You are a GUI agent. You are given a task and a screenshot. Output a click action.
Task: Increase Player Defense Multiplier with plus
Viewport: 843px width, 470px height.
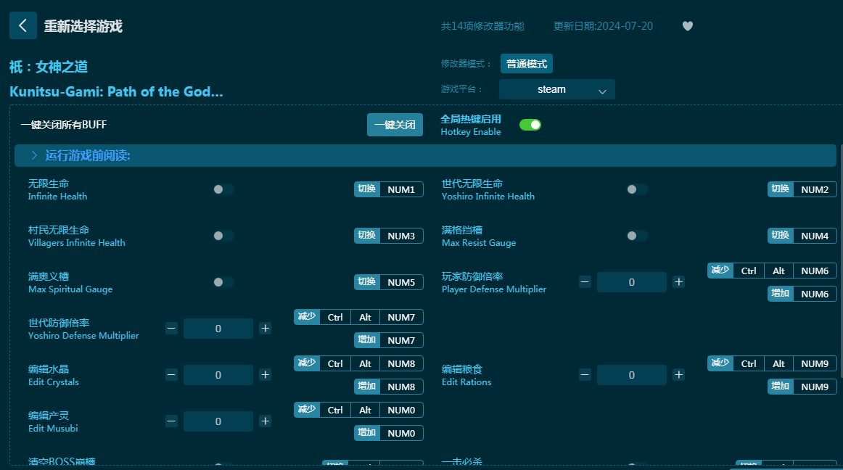[x=678, y=282]
